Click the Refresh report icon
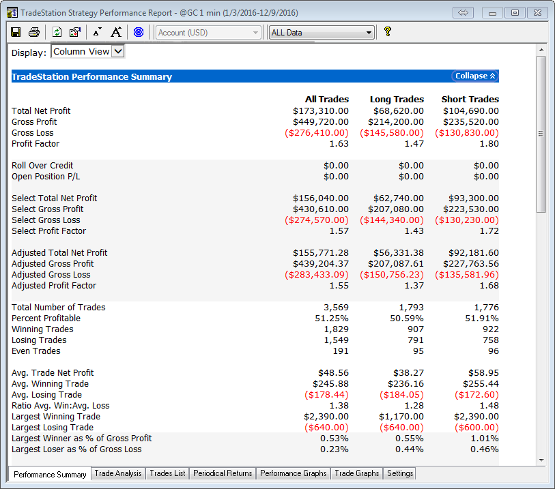The width and height of the screenshot is (555, 489). point(57,32)
